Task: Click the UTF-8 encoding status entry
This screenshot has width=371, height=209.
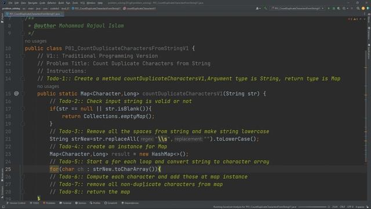Action: [350, 207]
